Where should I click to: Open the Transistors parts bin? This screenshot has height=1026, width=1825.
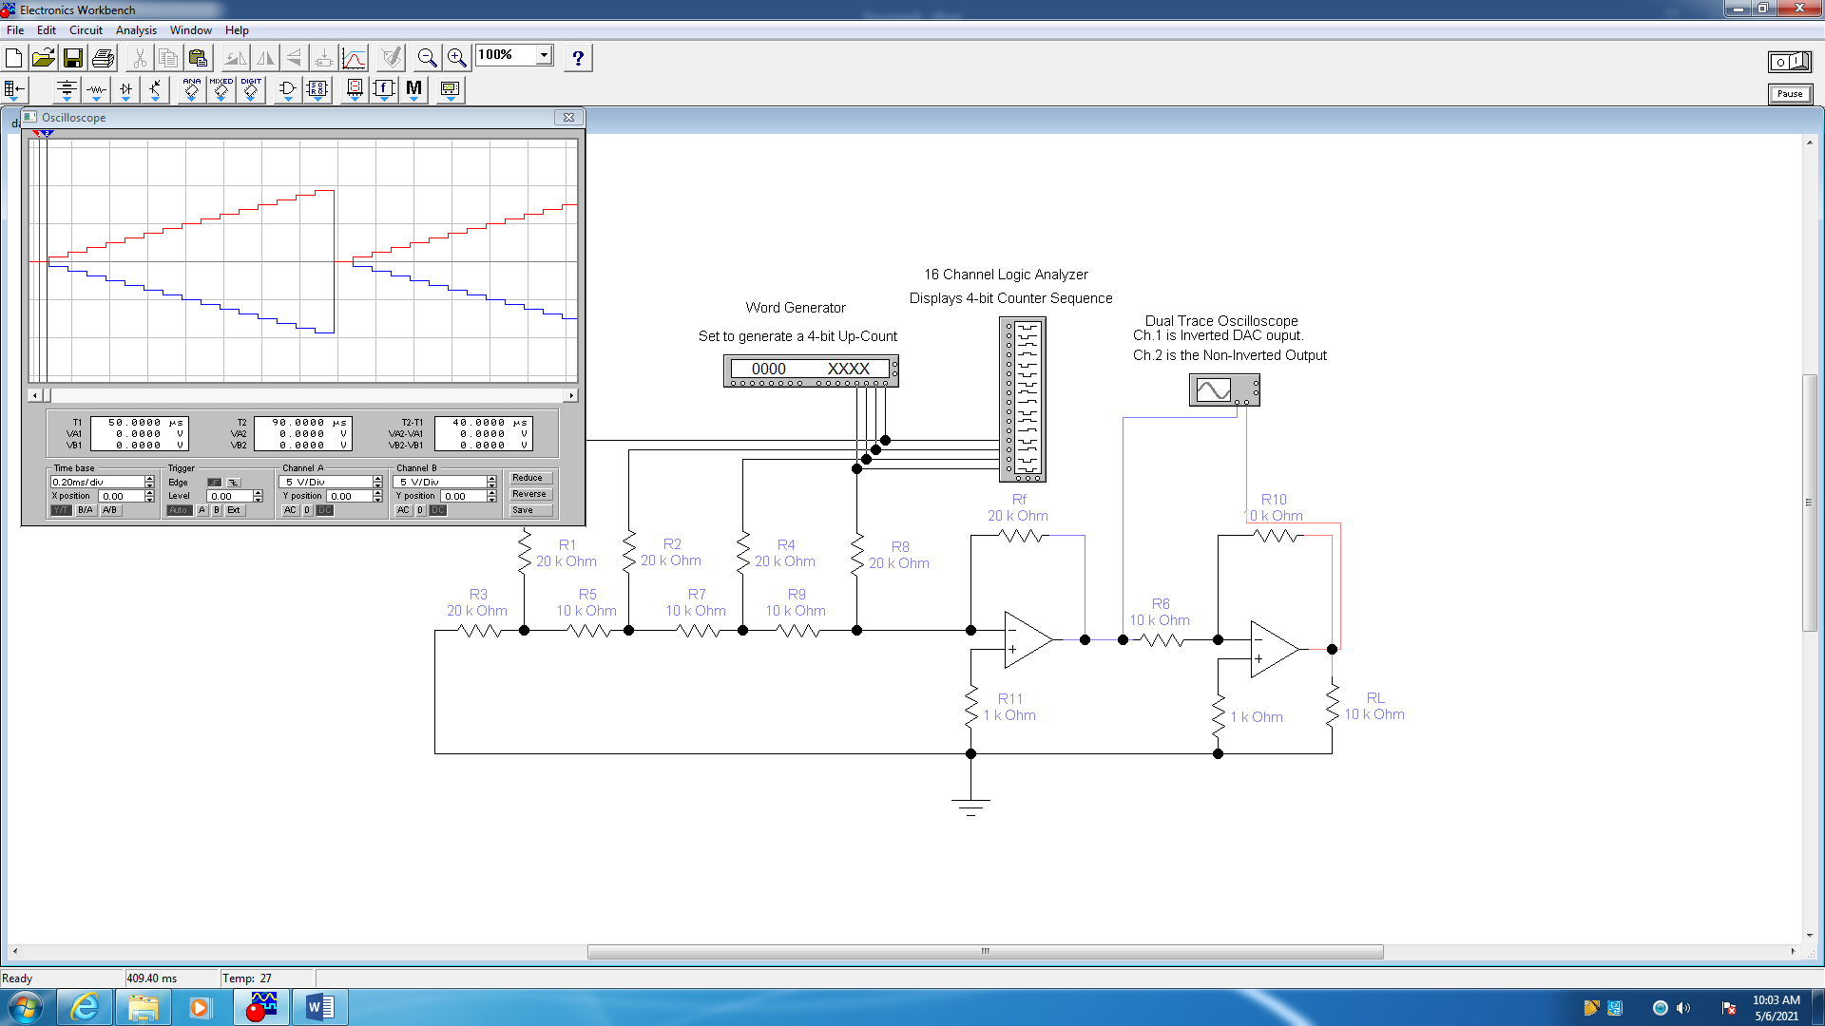coord(155,90)
